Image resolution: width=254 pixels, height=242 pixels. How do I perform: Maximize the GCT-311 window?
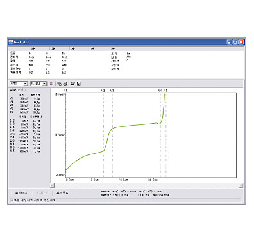click(235, 42)
